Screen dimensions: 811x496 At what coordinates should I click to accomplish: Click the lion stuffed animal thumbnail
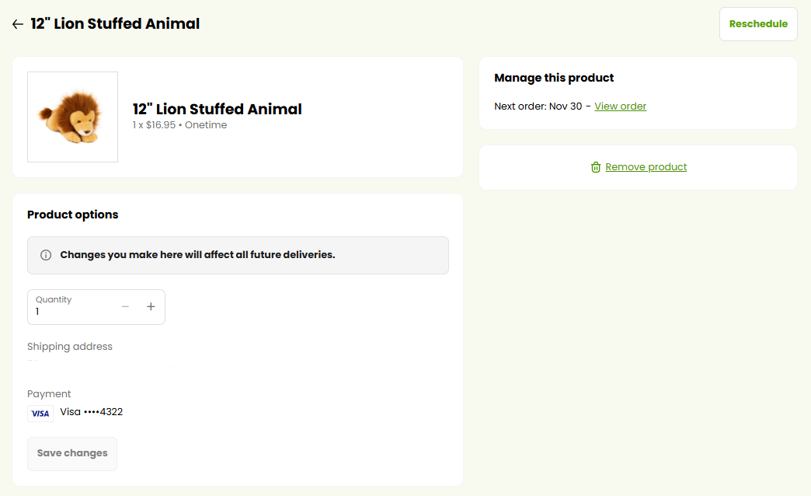[72, 117]
